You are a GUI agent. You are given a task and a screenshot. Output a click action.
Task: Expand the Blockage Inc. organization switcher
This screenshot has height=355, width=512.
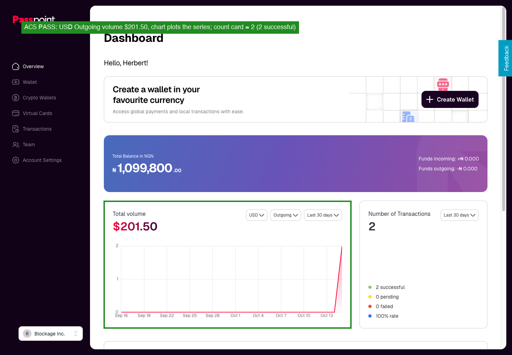[x=50, y=334]
